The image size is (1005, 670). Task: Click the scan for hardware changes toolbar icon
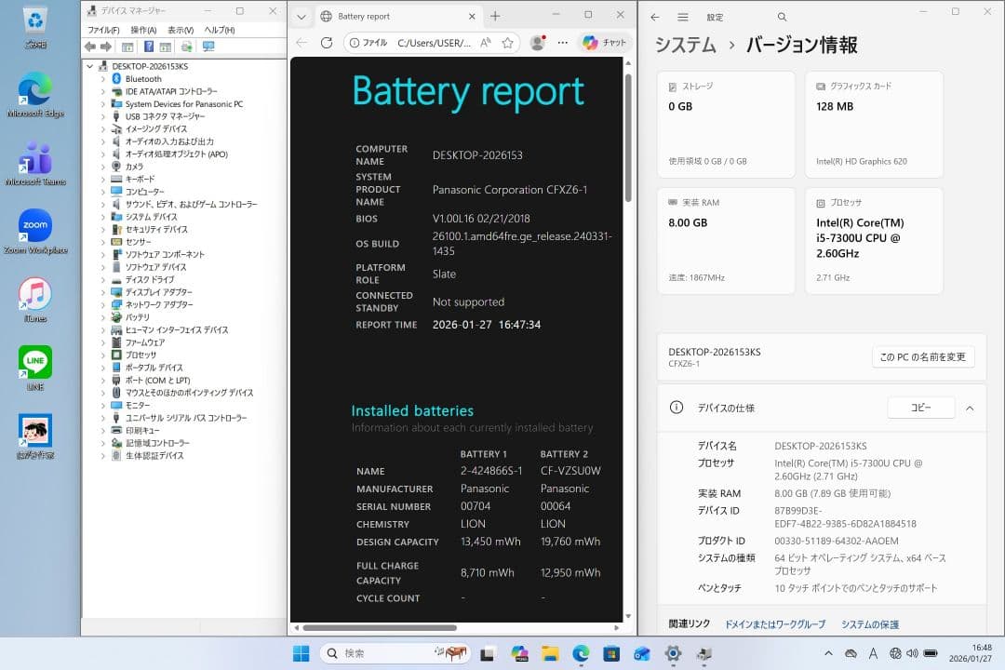pos(186,47)
